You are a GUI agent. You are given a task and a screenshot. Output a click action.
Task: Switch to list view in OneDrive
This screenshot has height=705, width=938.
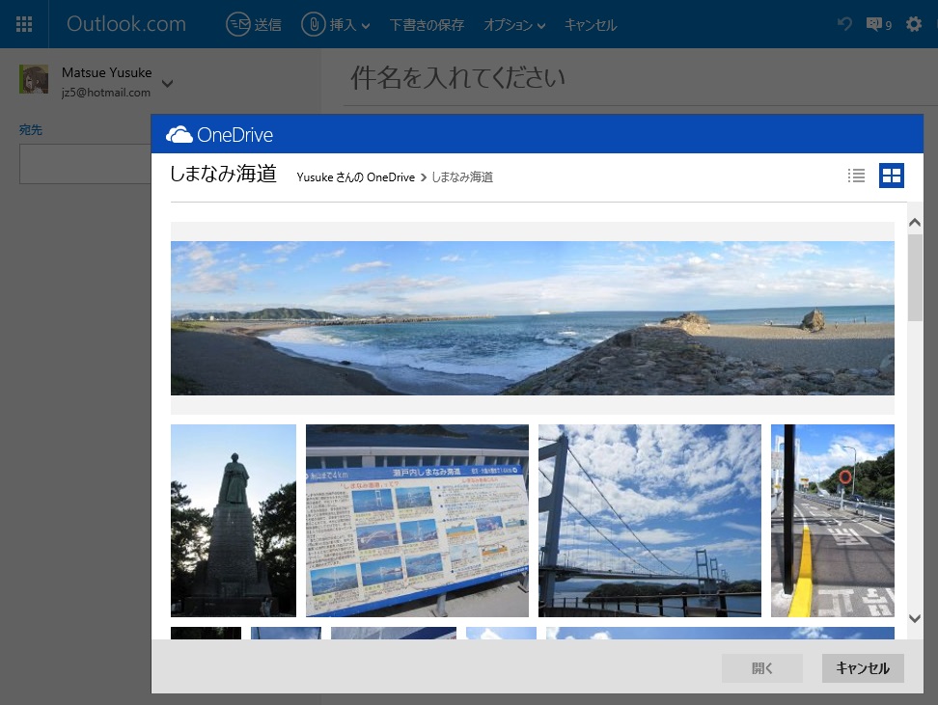856,176
